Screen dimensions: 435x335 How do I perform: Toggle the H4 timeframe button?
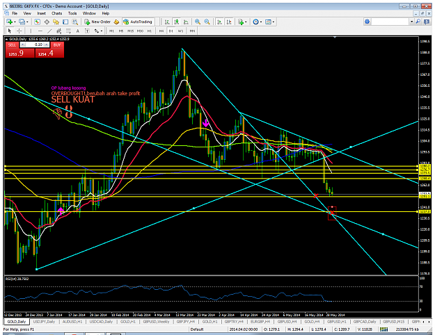tap(161, 31)
